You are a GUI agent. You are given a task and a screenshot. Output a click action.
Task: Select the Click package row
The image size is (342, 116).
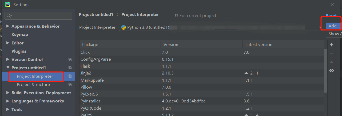pyautogui.click(x=202, y=52)
